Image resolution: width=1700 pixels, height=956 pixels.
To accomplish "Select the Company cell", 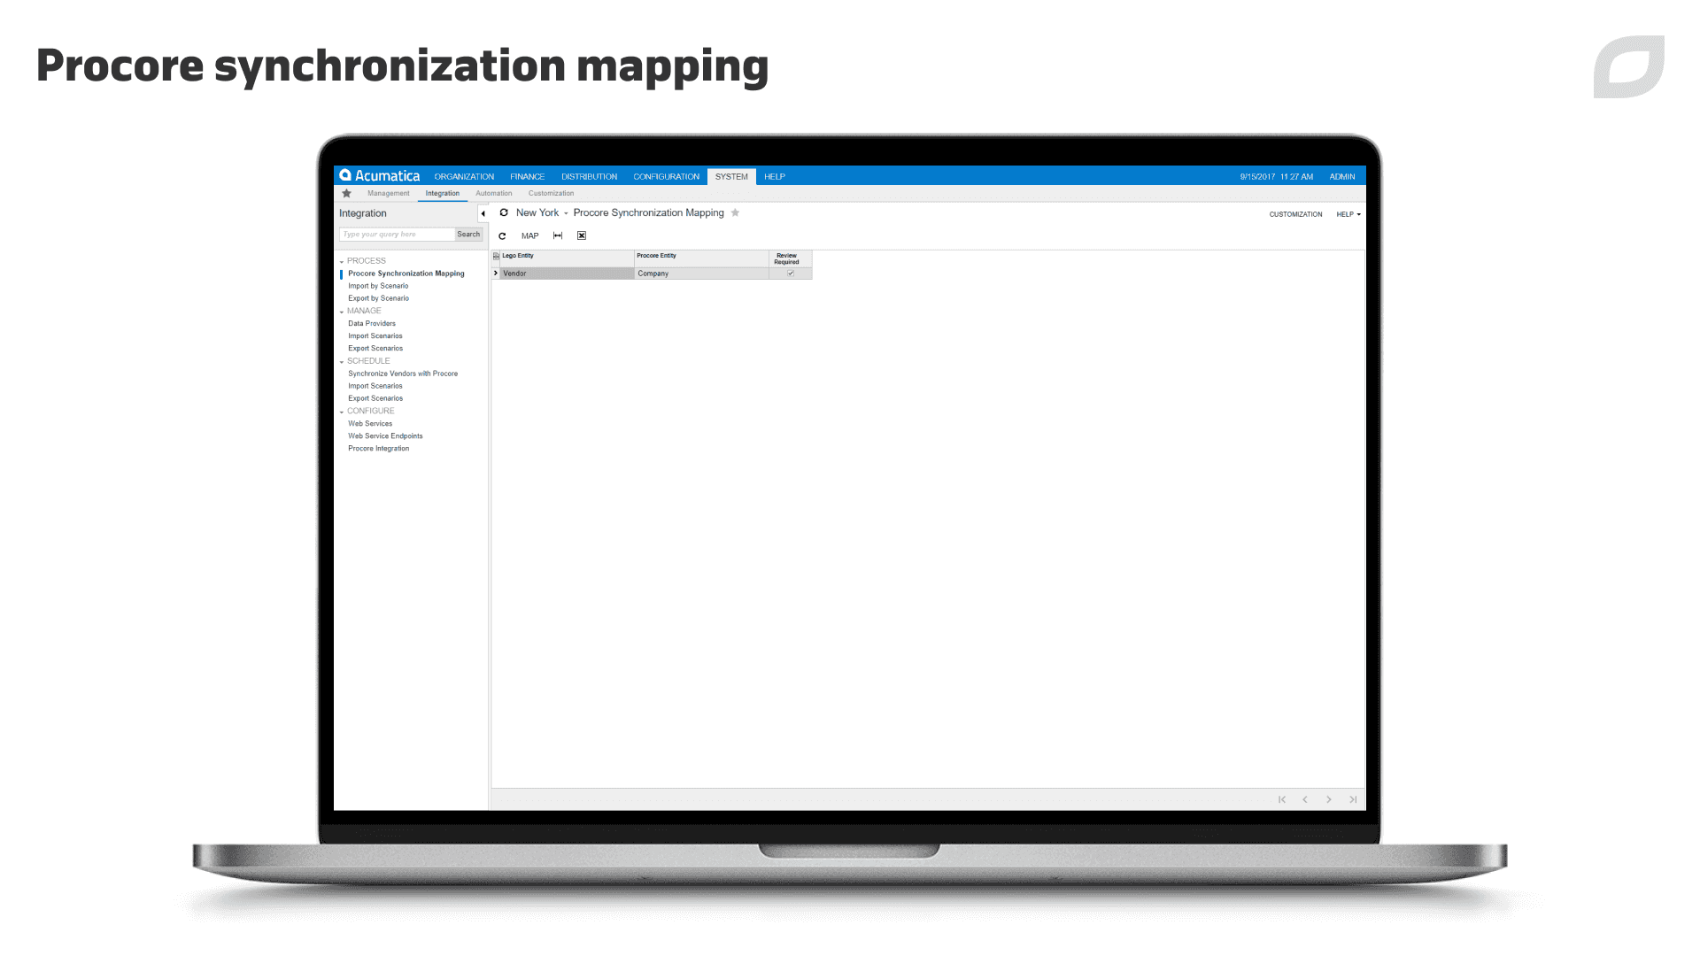I will tap(701, 274).
